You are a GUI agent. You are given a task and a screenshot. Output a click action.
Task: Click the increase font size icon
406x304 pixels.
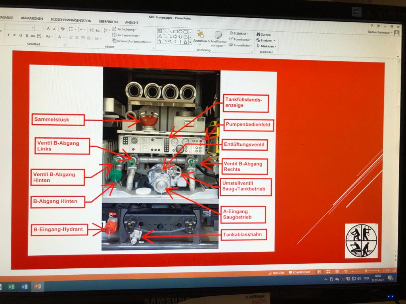pos(49,28)
